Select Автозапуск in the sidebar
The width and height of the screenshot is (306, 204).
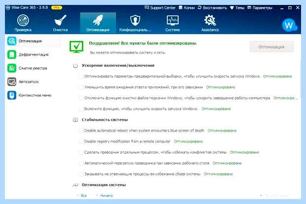[29, 82]
